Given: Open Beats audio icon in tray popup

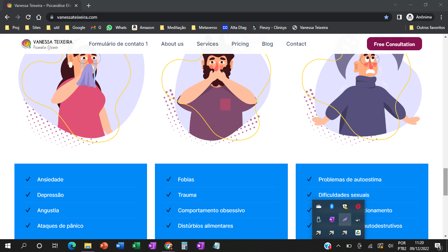Looking at the screenshot, I should (x=358, y=206).
